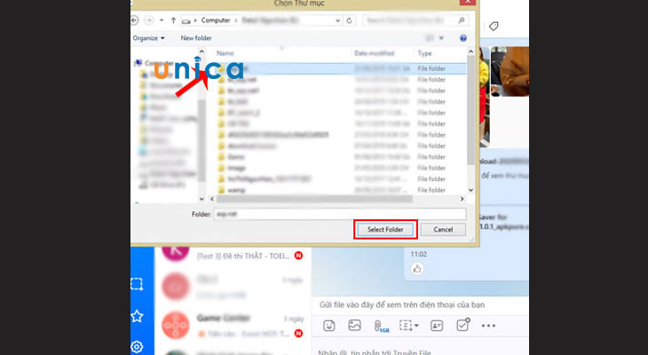
Task: Select the Game folder
Action: coord(236,157)
